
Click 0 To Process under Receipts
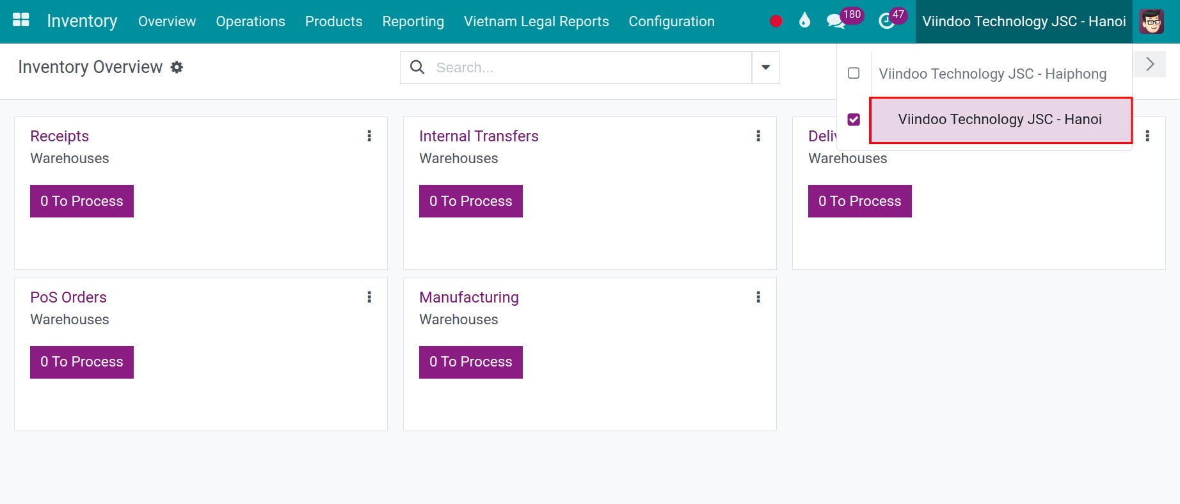(82, 201)
